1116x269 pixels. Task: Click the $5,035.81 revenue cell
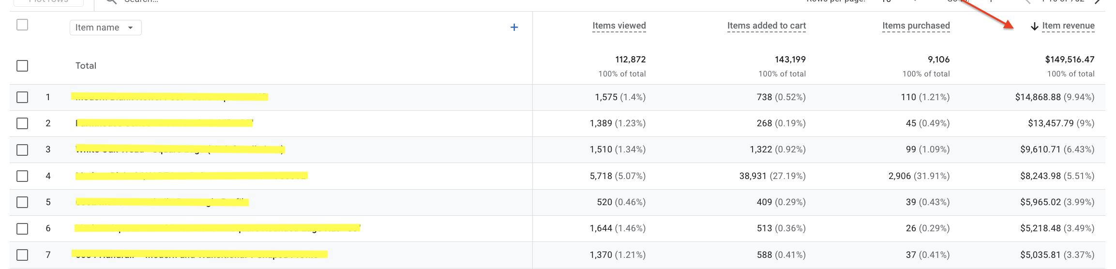[x=1057, y=255]
